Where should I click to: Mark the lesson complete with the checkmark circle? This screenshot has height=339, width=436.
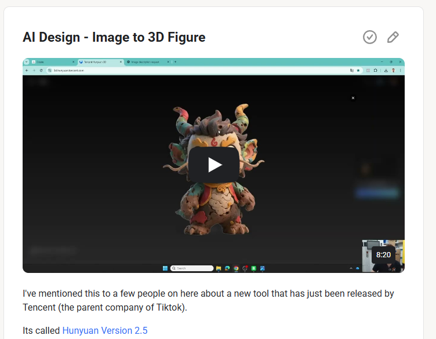coord(369,37)
